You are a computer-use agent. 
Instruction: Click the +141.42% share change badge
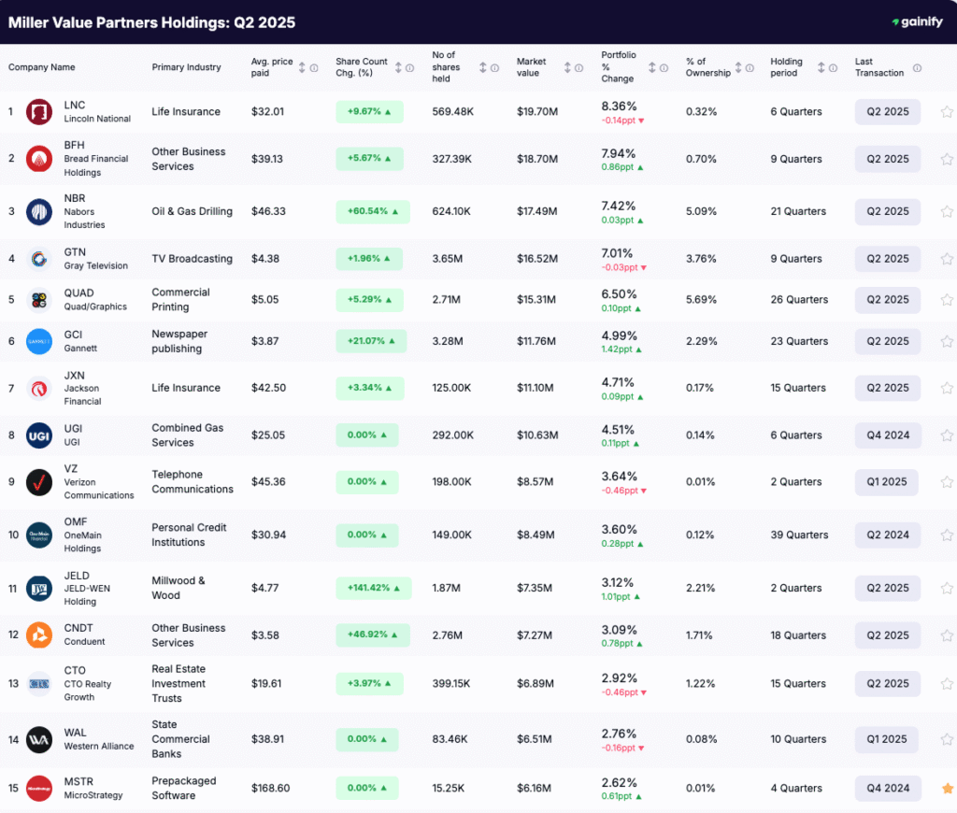coord(373,589)
